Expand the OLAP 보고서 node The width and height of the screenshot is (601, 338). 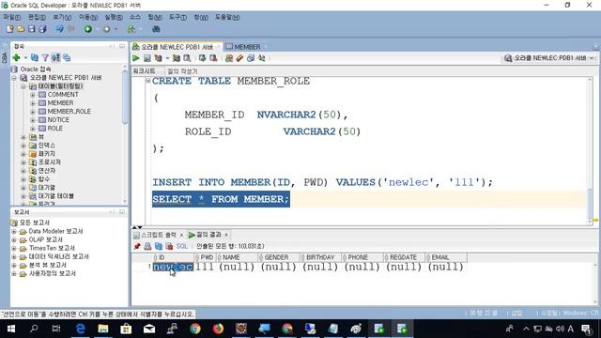point(14,240)
